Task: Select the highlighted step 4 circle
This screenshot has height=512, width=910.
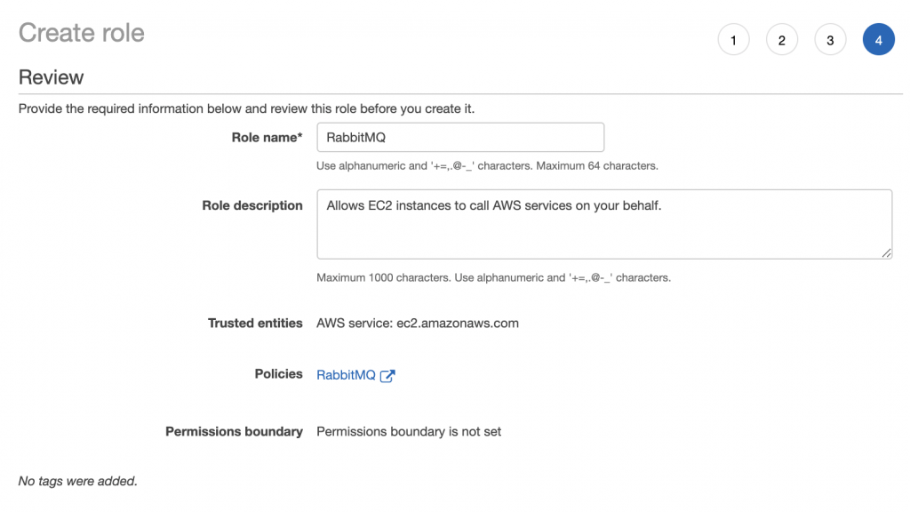Action: click(879, 39)
